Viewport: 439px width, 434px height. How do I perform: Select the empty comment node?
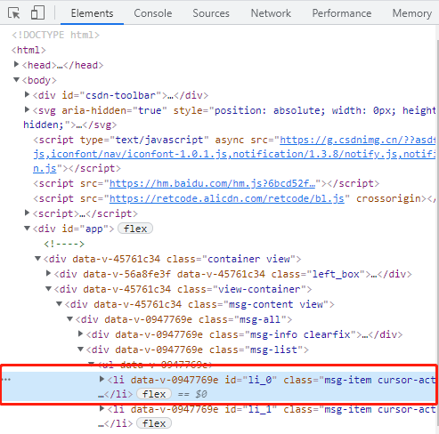(x=64, y=244)
